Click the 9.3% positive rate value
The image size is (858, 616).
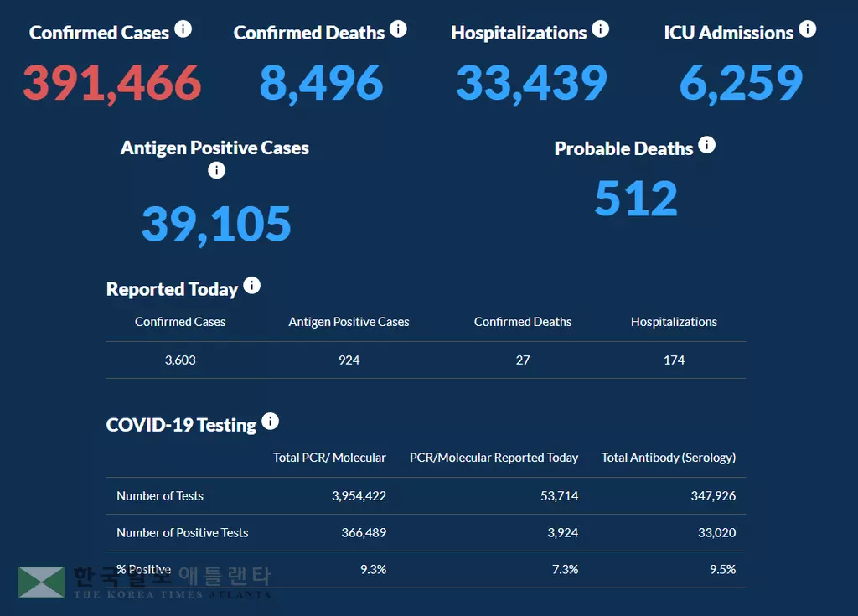(x=373, y=569)
